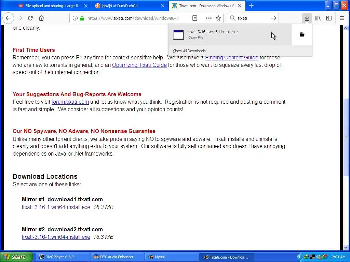This screenshot has height=262, width=350.
Task: Click the taskbar clock 12:01 AM
Action: coord(337,257)
